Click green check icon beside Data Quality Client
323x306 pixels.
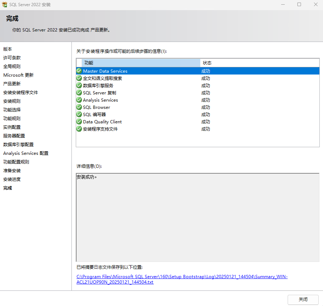tap(79, 122)
